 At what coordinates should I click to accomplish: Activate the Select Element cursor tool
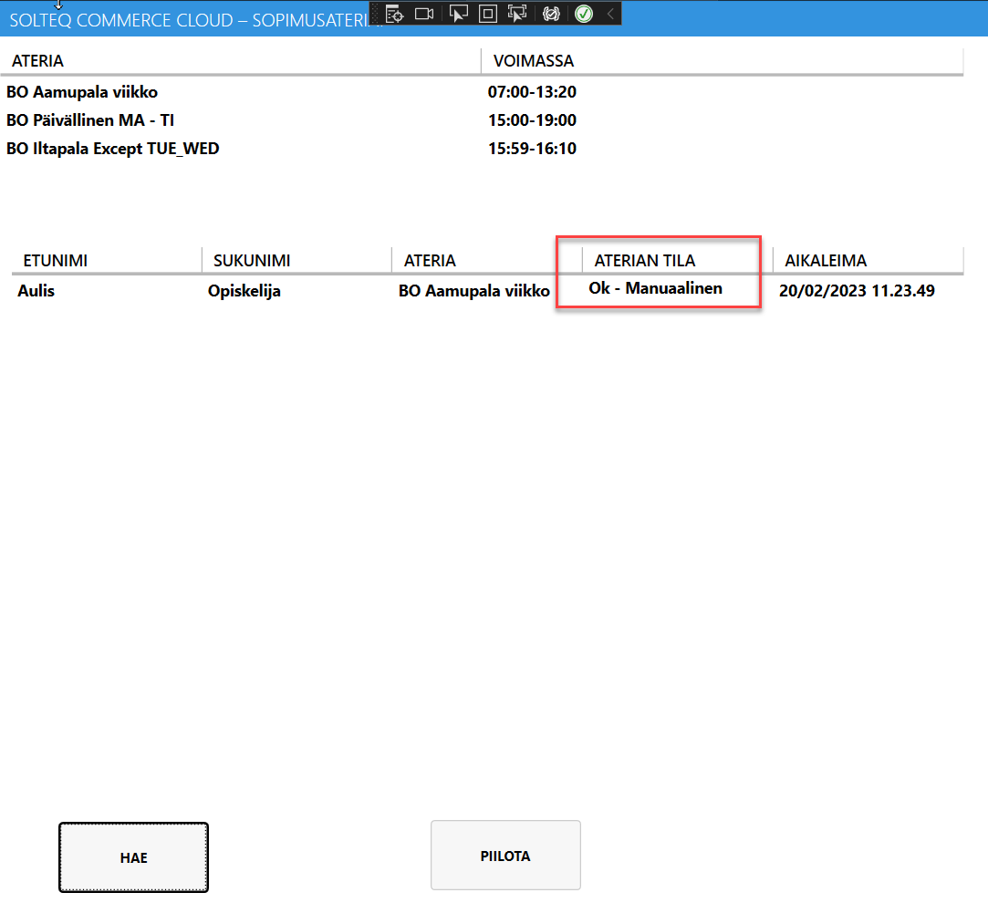[x=459, y=14]
